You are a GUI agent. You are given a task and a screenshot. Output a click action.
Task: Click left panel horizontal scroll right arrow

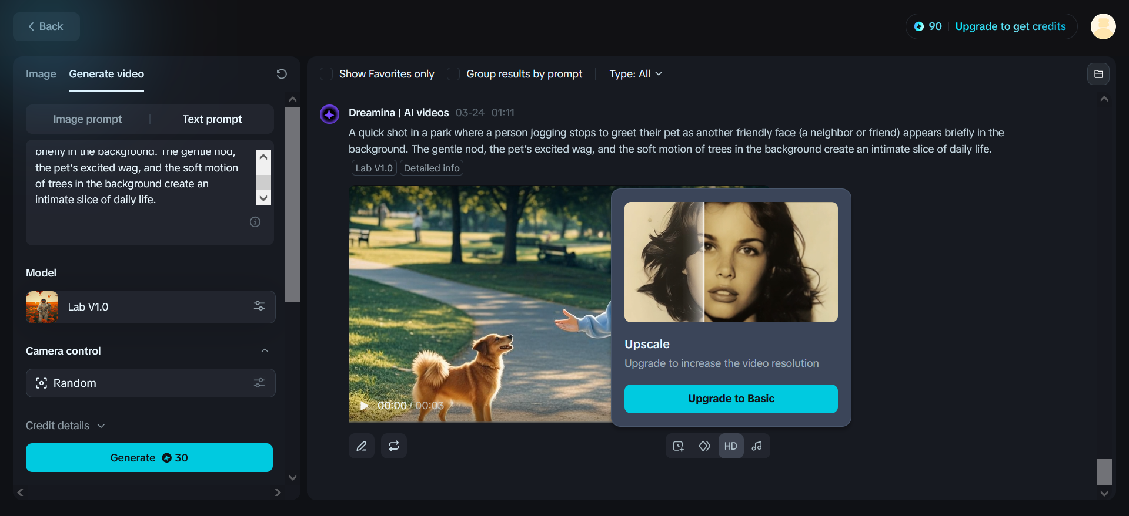pyautogui.click(x=278, y=493)
